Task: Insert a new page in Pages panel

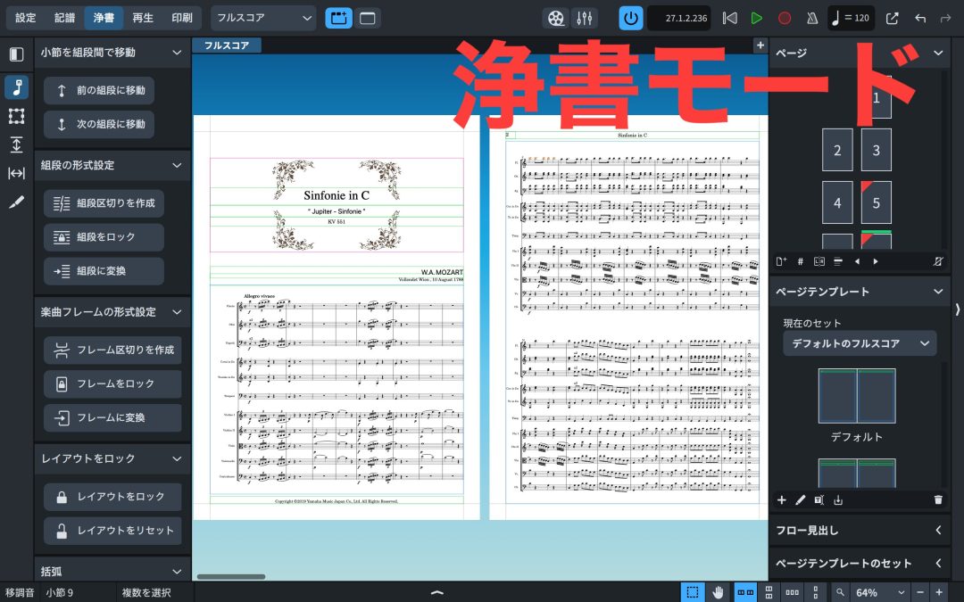Action: point(781,261)
